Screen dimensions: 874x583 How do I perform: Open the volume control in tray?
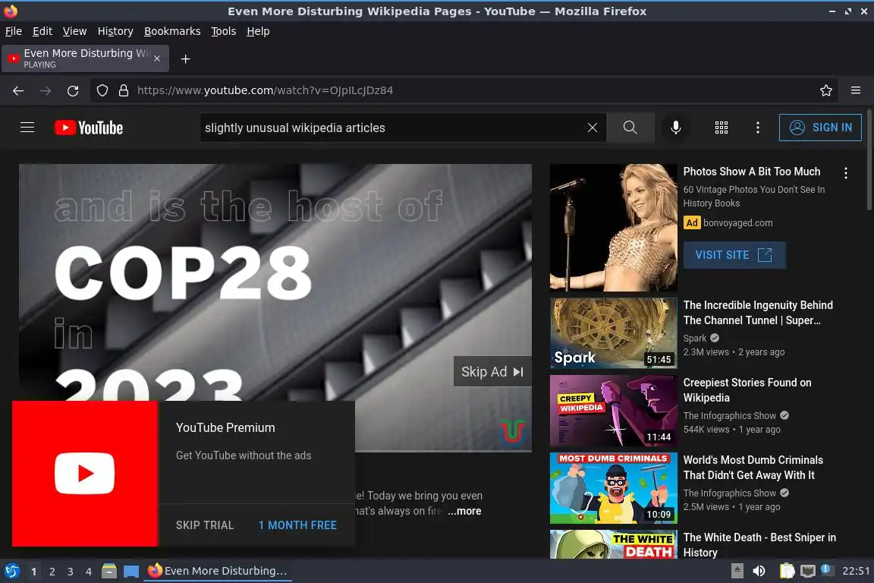759,571
